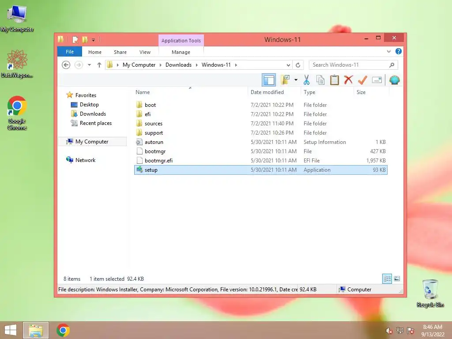Switch to details view layout button

(x=387, y=279)
